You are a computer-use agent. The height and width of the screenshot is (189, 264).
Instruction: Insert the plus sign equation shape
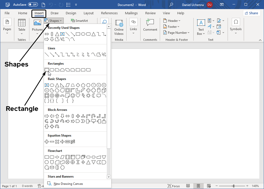click(x=47, y=142)
